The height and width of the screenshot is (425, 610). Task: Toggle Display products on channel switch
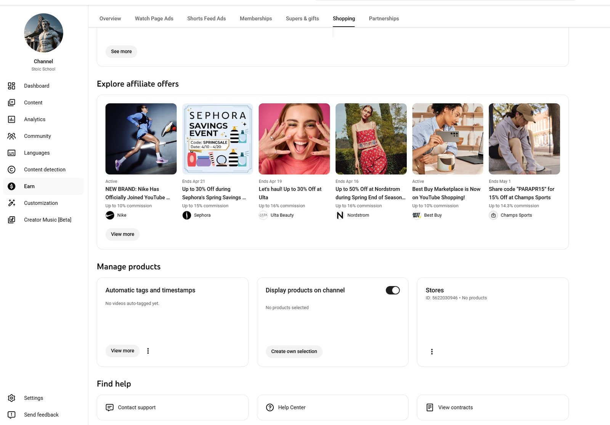[x=392, y=290]
